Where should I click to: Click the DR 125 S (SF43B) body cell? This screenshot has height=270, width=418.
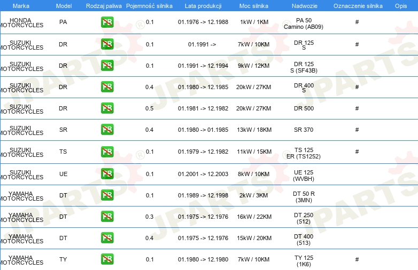[x=304, y=67]
